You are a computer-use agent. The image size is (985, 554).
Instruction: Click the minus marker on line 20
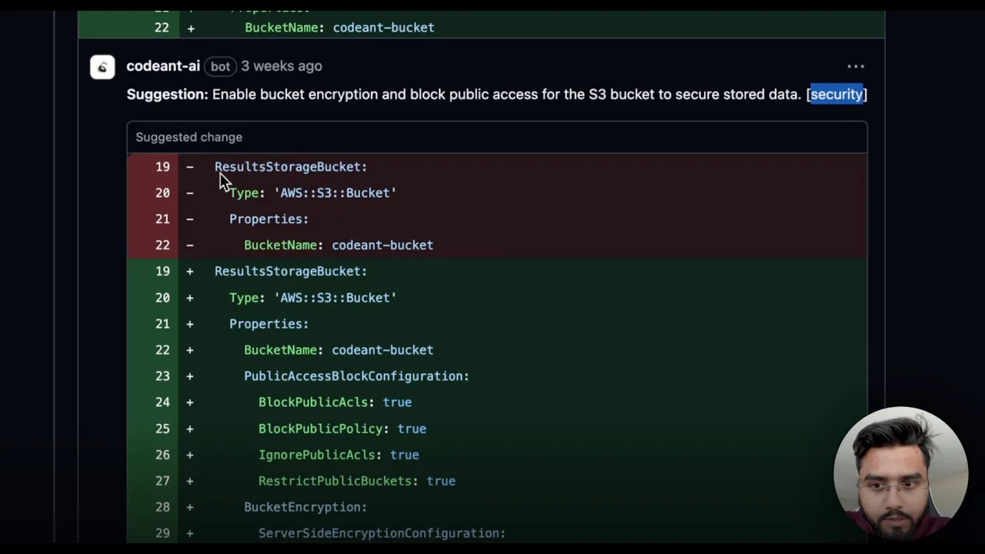[189, 193]
